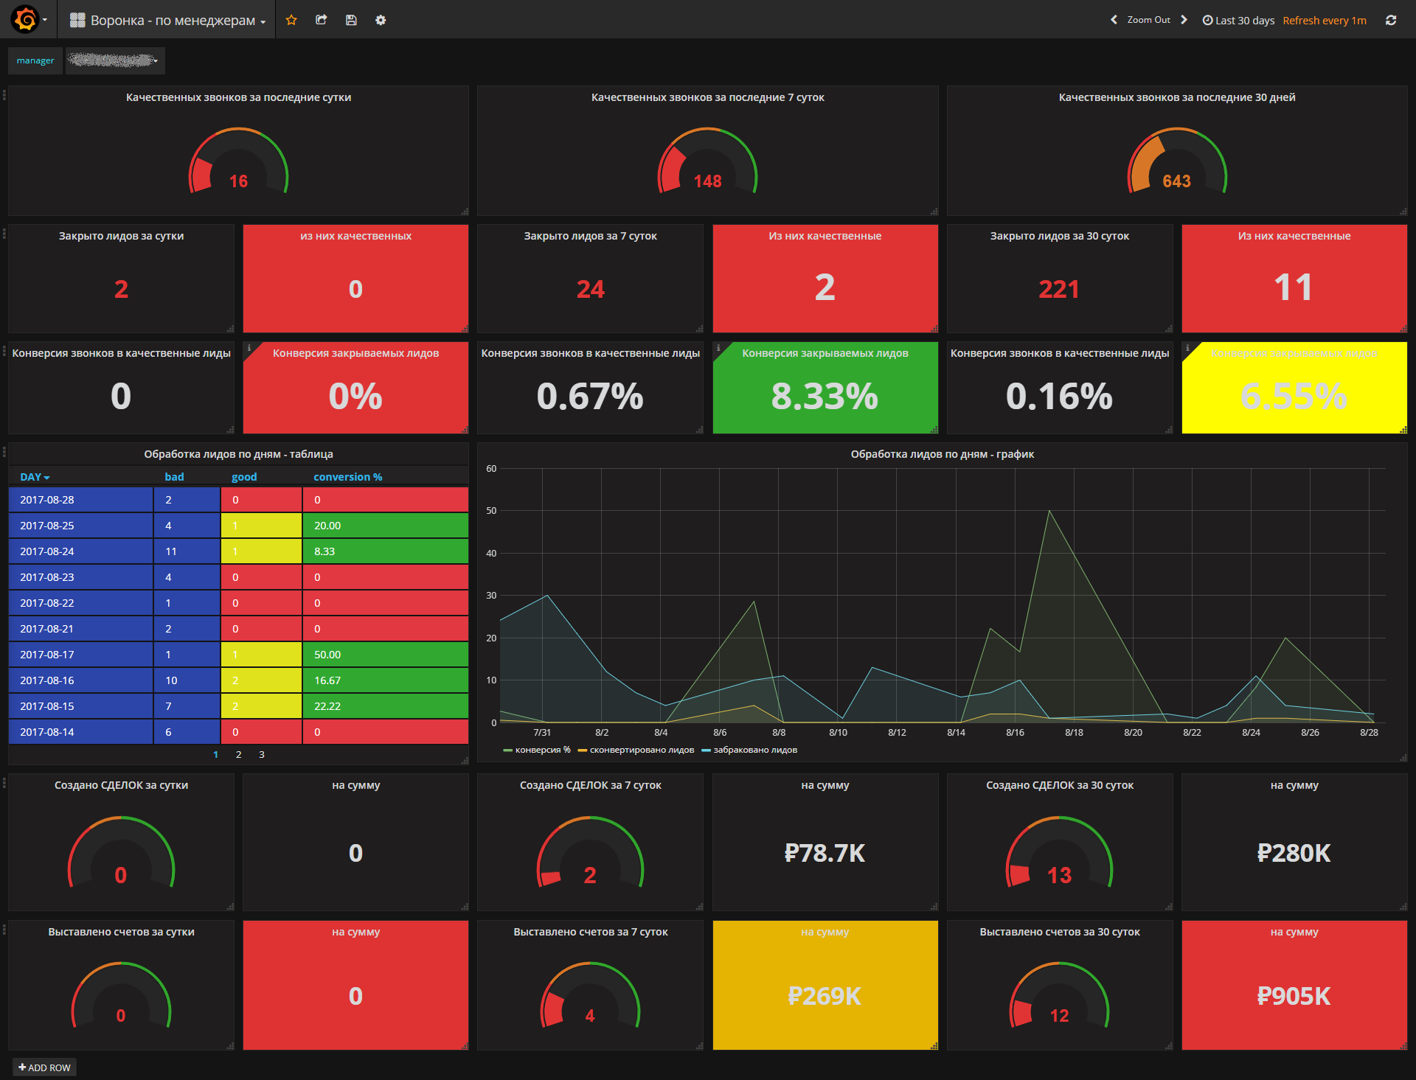This screenshot has width=1416, height=1080.
Task: Star this dashboard as favorite
Action: point(291,20)
